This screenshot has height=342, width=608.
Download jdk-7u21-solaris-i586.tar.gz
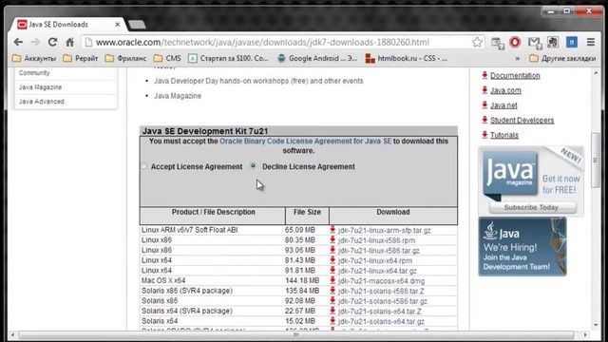(383, 301)
